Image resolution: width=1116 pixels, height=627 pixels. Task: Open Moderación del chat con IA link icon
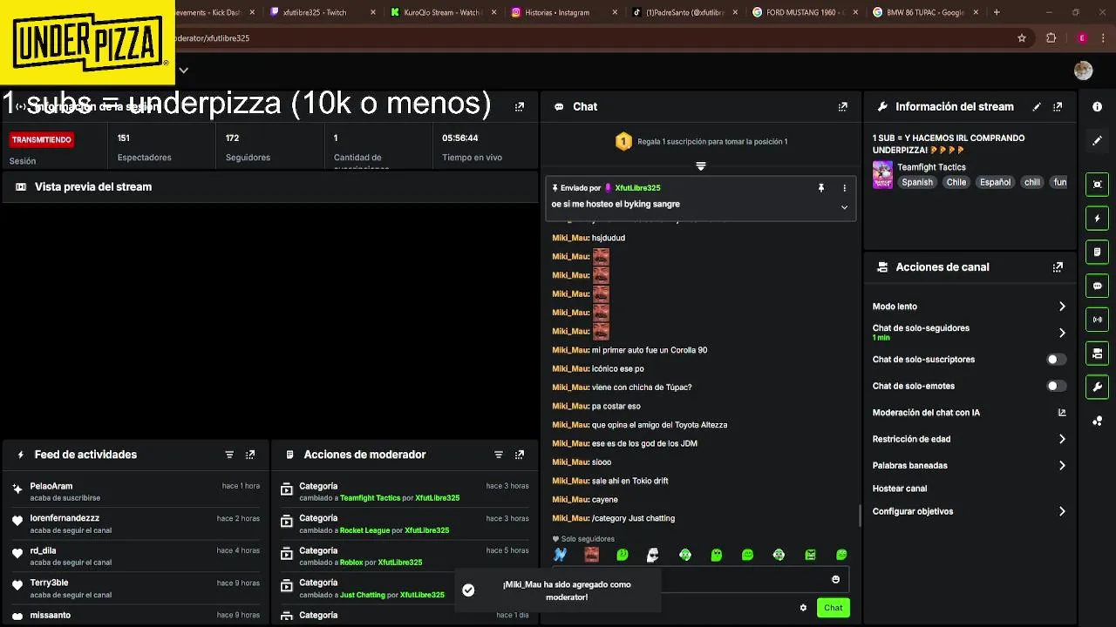(x=1062, y=413)
